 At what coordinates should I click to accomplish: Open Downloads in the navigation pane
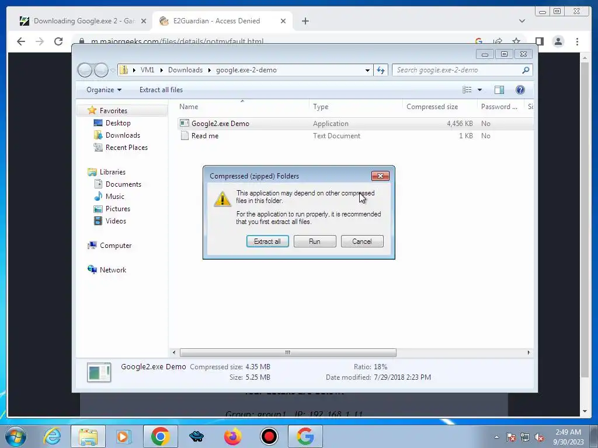coord(123,135)
